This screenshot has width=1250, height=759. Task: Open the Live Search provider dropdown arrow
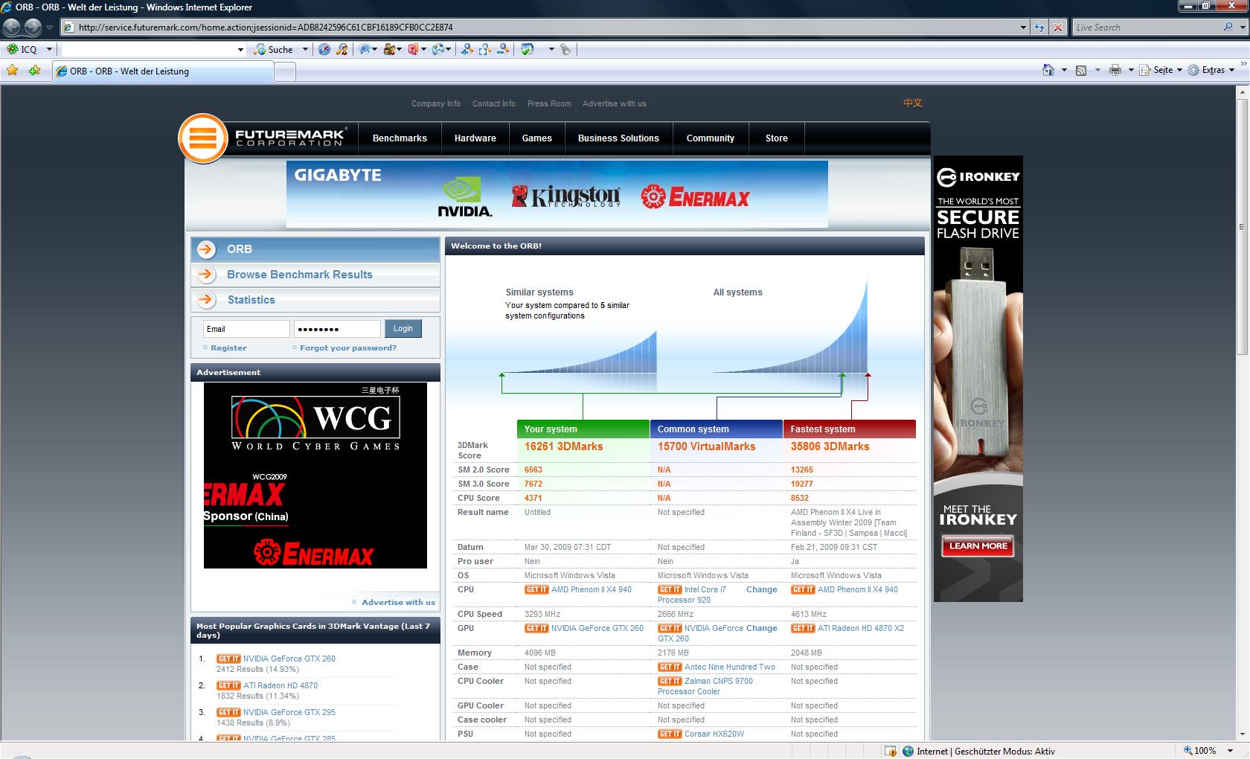tap(1241, 27)
